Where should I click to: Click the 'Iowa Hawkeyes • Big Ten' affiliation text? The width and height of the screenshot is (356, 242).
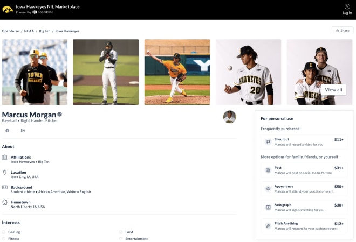pos(30,162)
